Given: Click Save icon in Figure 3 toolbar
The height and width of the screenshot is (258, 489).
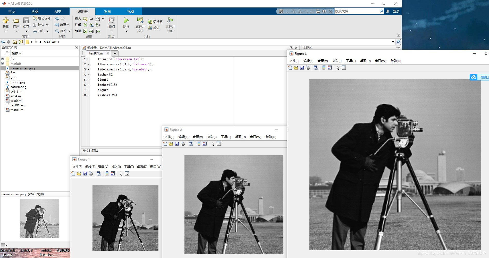Looking at the screenshot, I should click(302, 68).
